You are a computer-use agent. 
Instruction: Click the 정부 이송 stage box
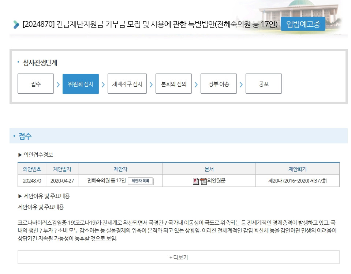(x=219, y=83)
